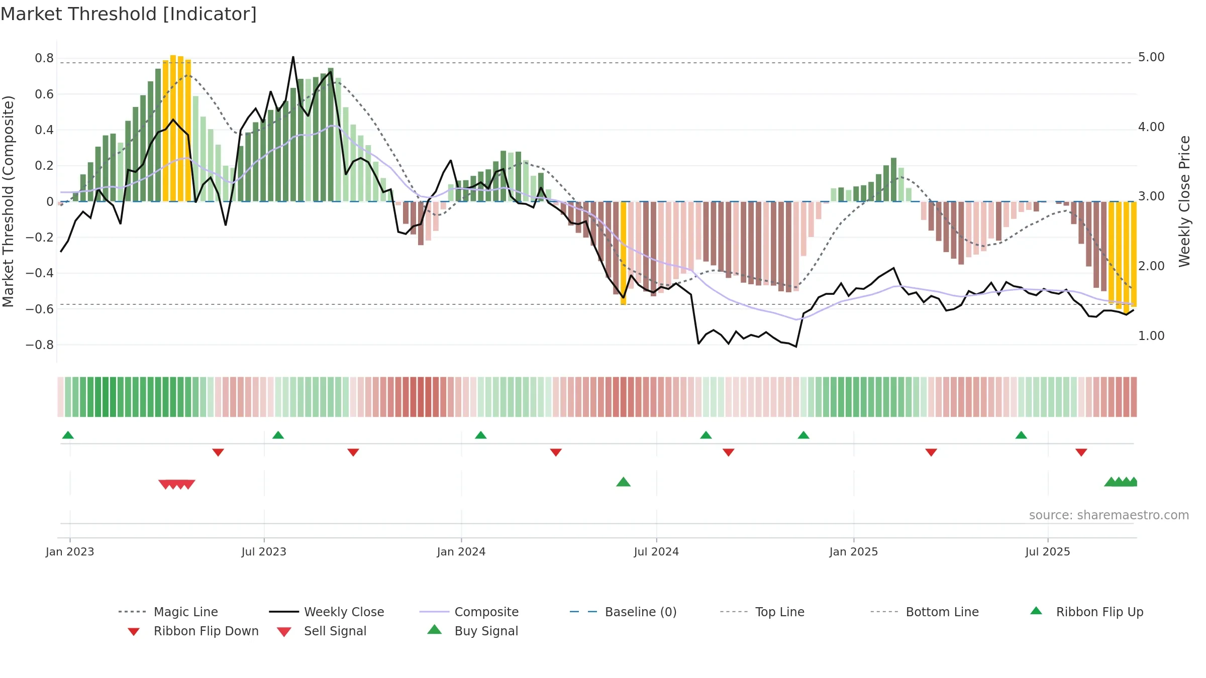
Task: Toggle the Ribbon Flip Down legend entry
Action: tap(193, 631)
